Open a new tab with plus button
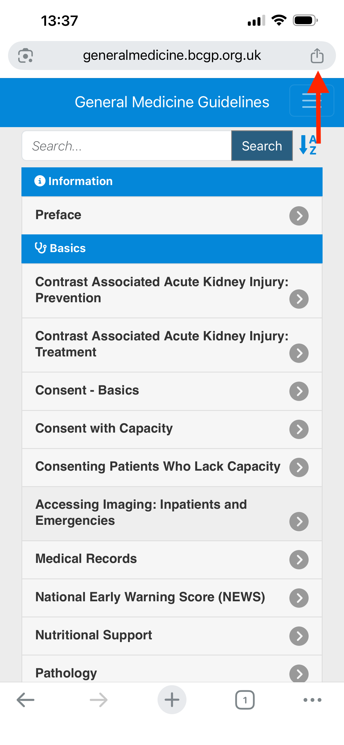This screenshot has width=344, height=745. tap(172, 700)
